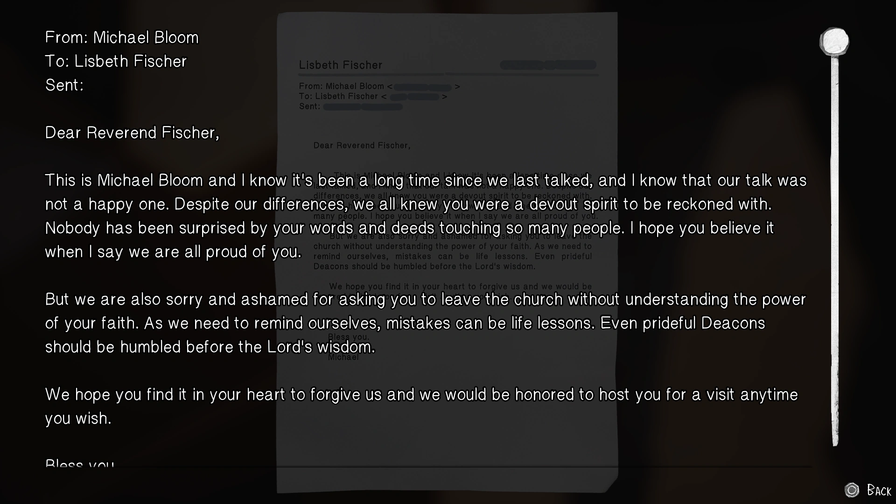Click the cut-off "Bless you" line at bottom
896x504 pixels.
coord(79,463)
